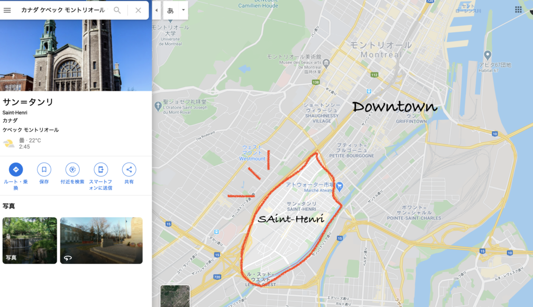The image size is (533, 307).
Task: Collapse the side panel with the arrow
Action: pos(156,10)
